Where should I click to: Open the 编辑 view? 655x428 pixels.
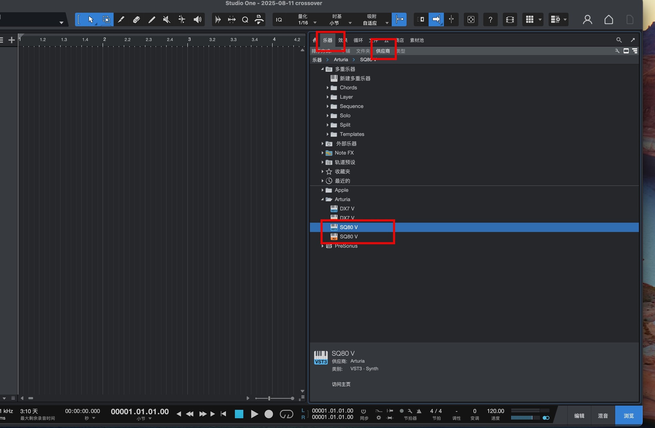(x=579, y=416)
